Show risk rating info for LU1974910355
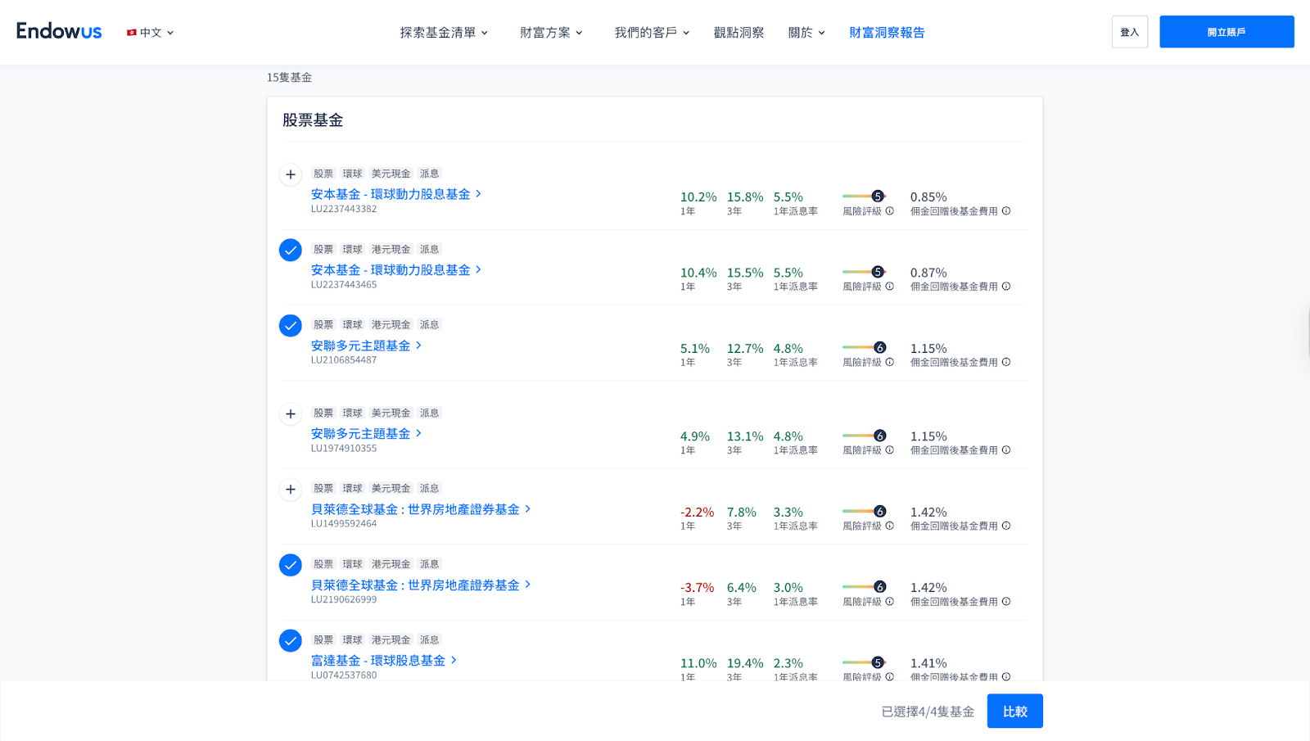This screenshot has height=741, width=1310. click(889, 450)
